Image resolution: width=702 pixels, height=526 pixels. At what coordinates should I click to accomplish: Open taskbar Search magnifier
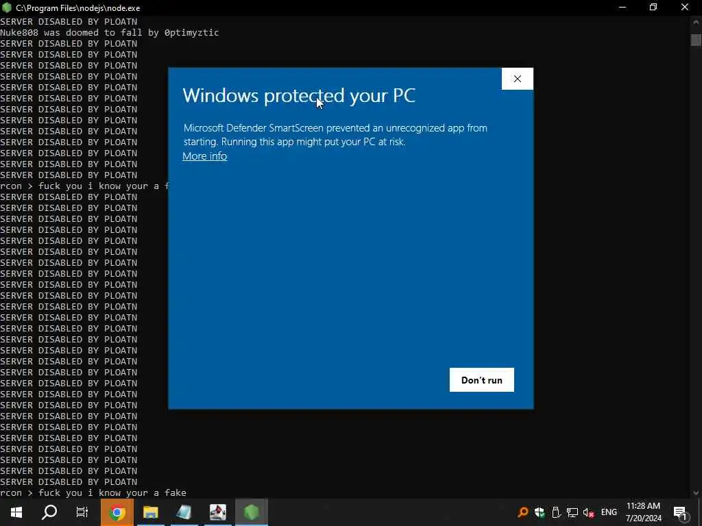point(49,512)
